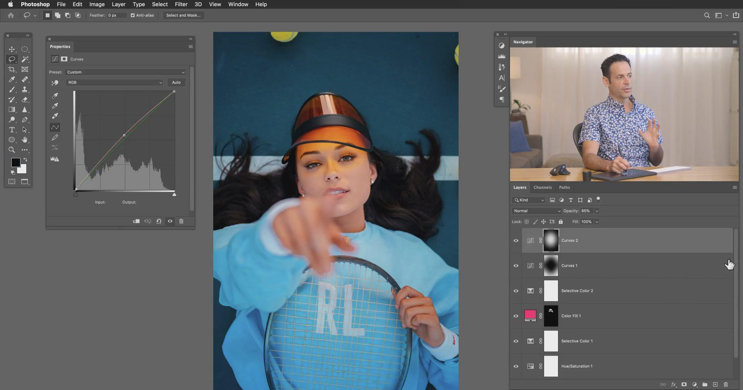The height and width of the screenshot is (390, 743).
Task: Select the Hand tool
Action: click(x=25, y=140)
